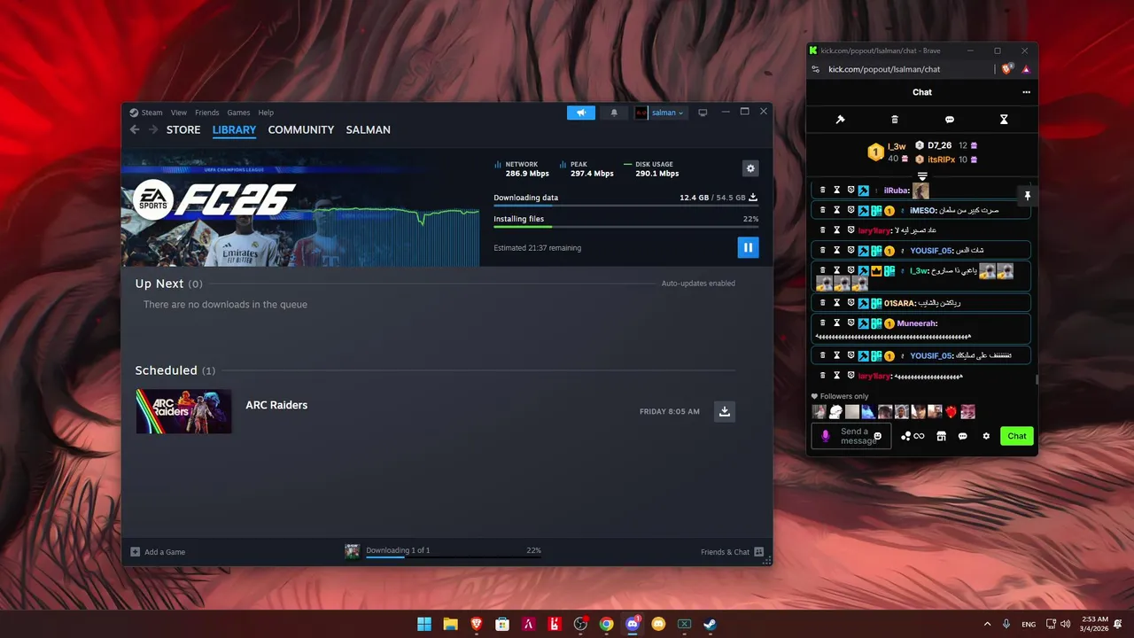Viewport: 1134px width, 638px height.
Task: Click Add a Game in Steam
Action: tap(158, 552)
